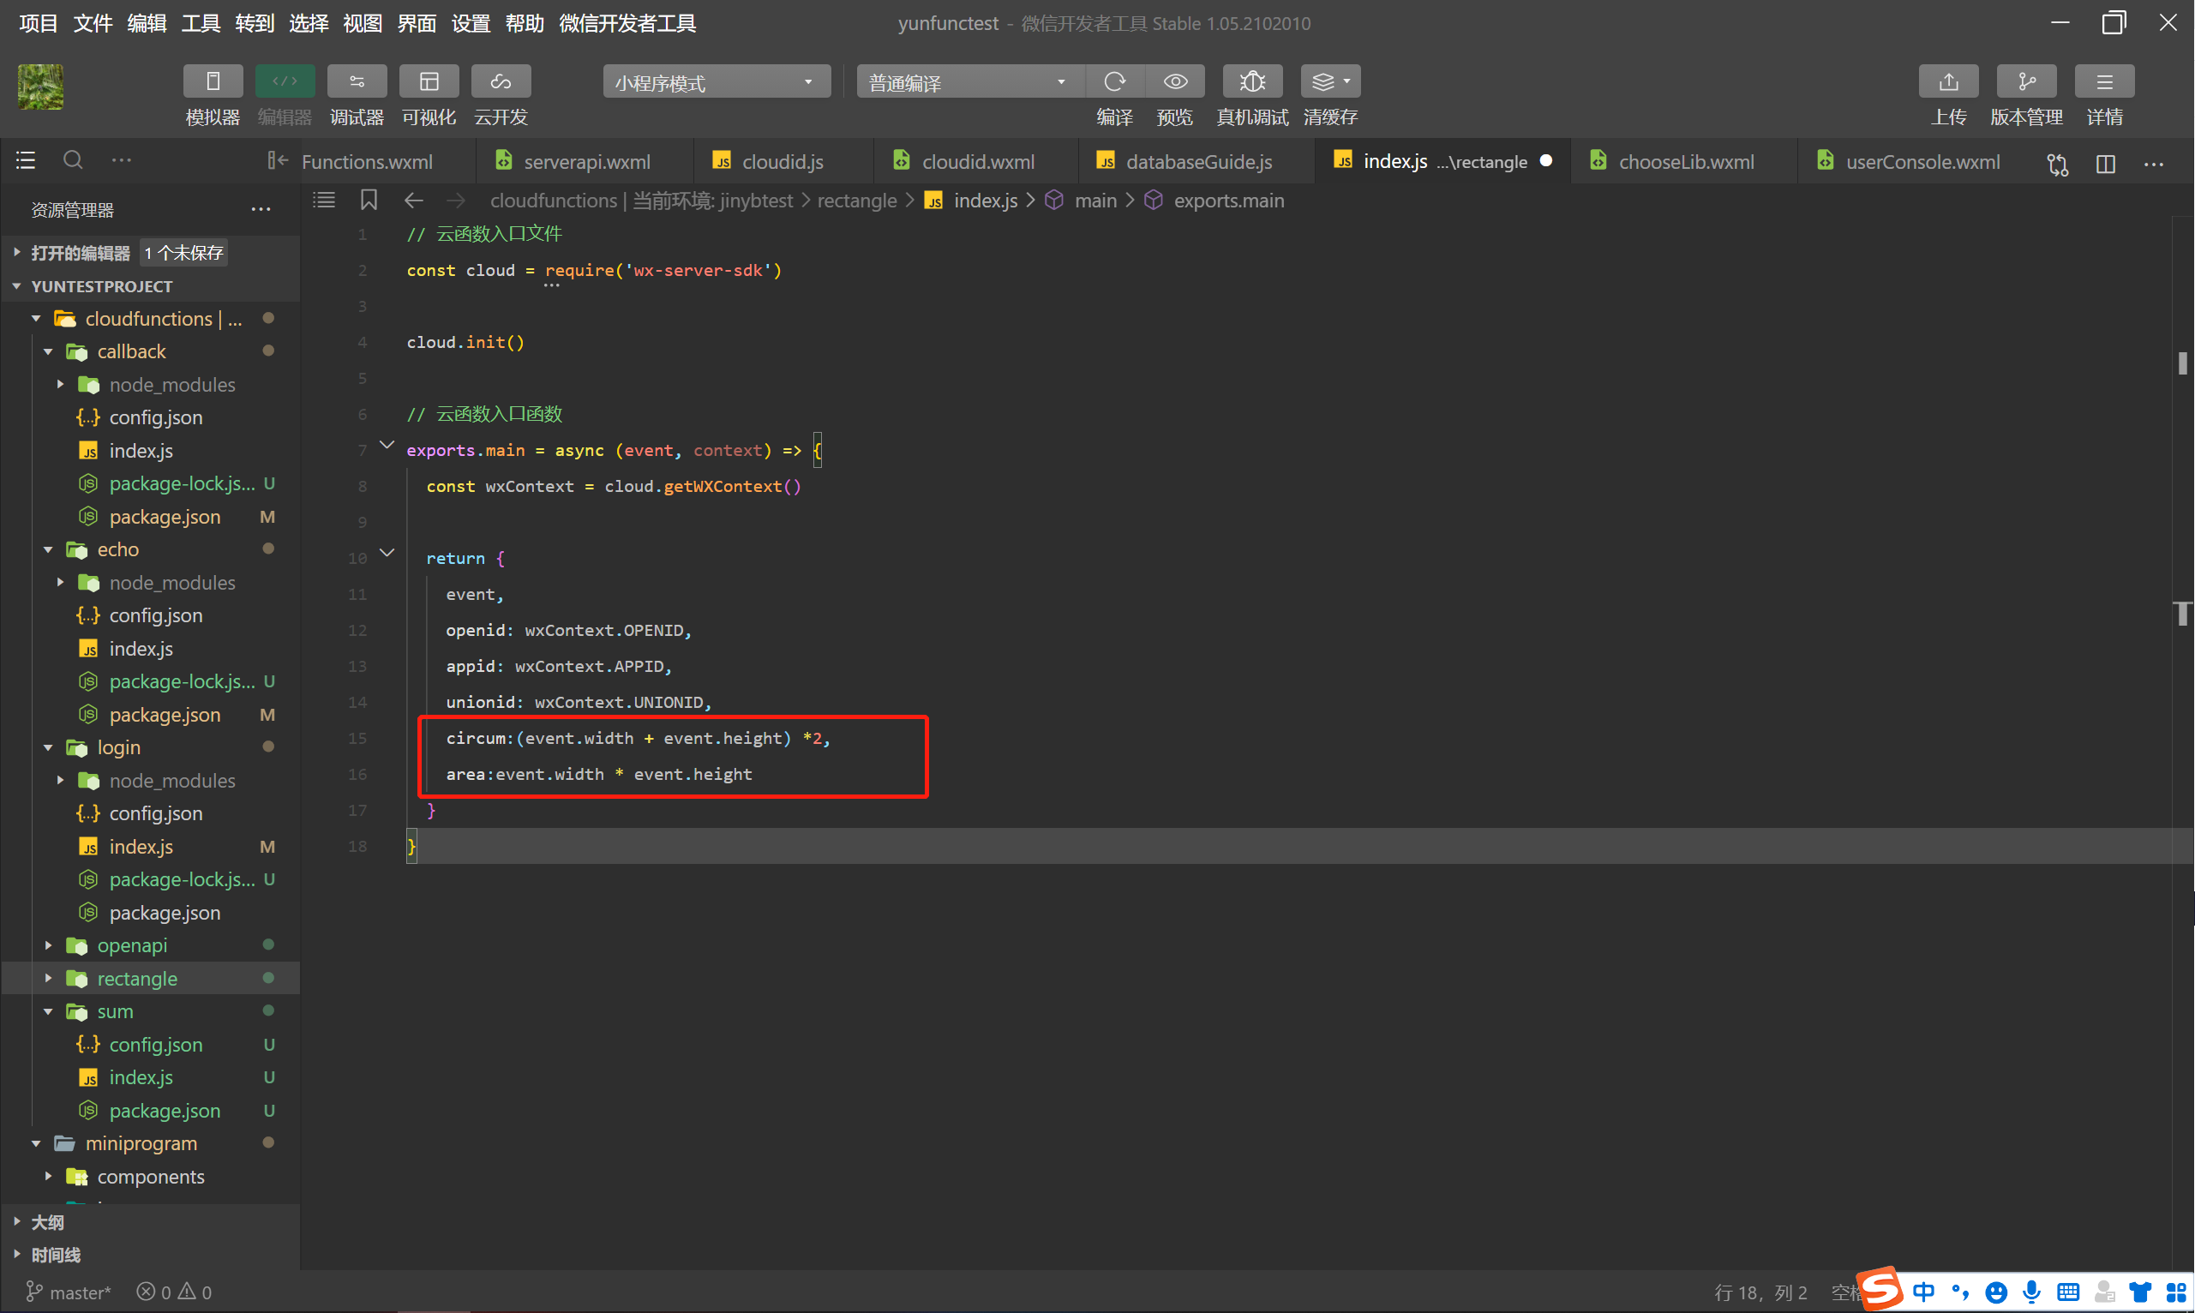Open the Cloud Development (云开发) console
Image resolution: width=2195 pixels, height=1313 pixels.
(x=501, y=81)
